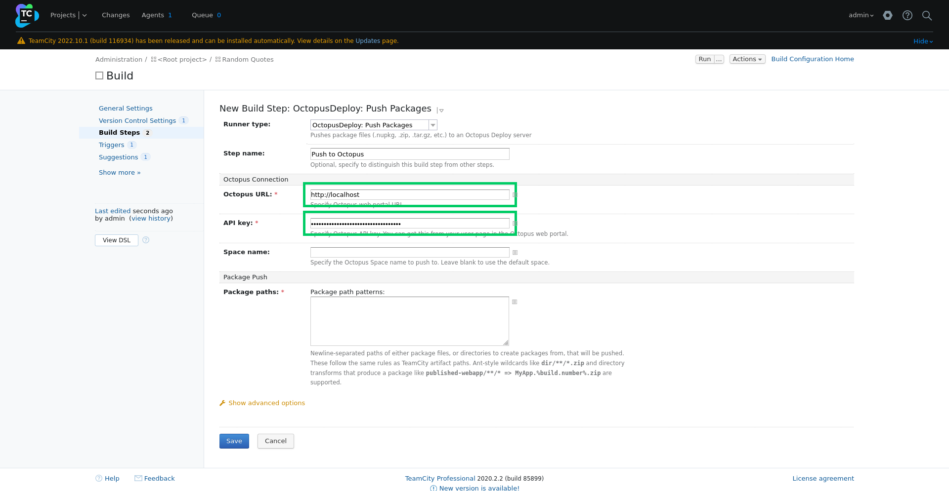The width and height of the screenshot is (949, 491).
Task: Click the Root project grid icon
Action: point(154,59)
